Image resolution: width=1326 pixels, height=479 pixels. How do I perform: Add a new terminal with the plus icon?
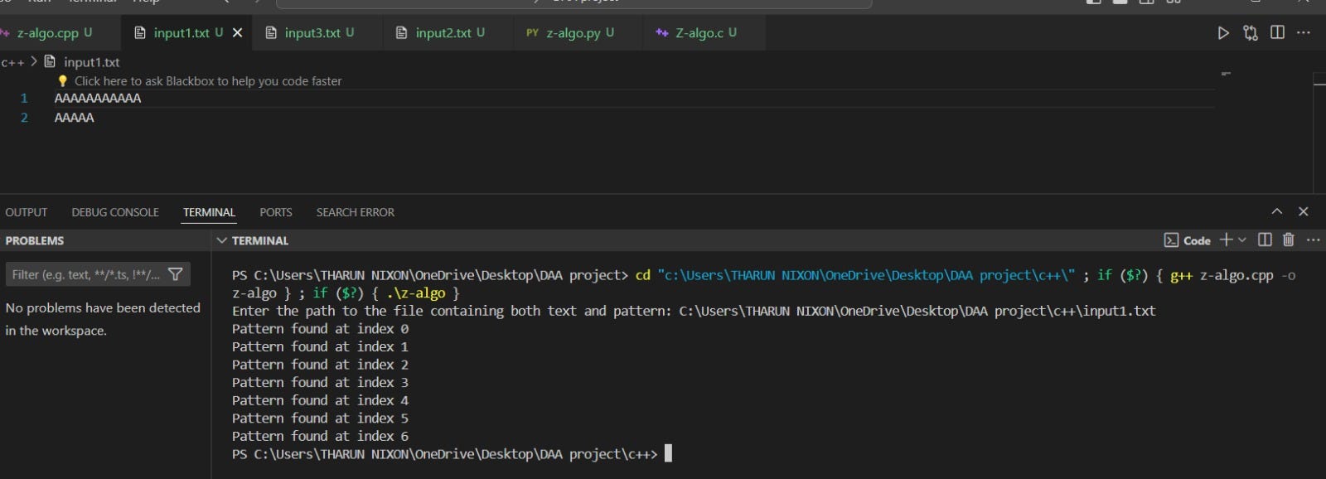[1227, 239]
